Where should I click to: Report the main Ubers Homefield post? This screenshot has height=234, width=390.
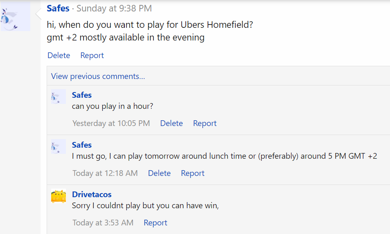coord(92,55)
